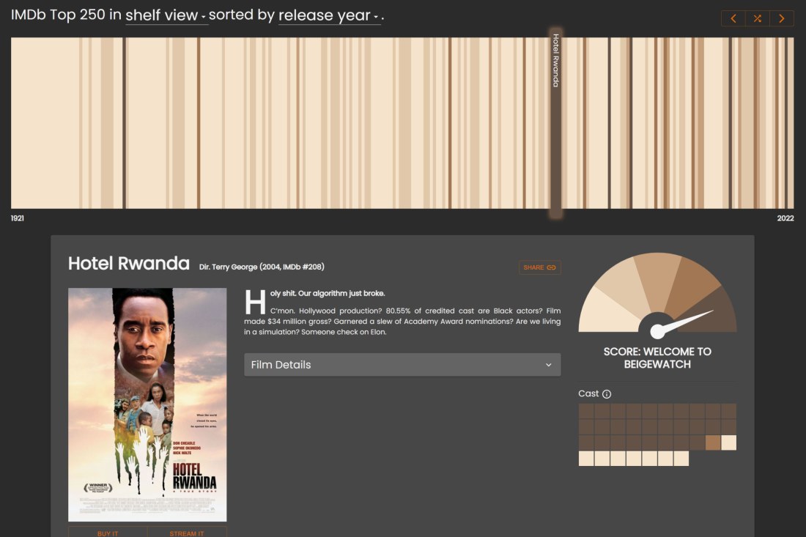Click the 2022 end year label
806x537 pixels.
point(785,218)
